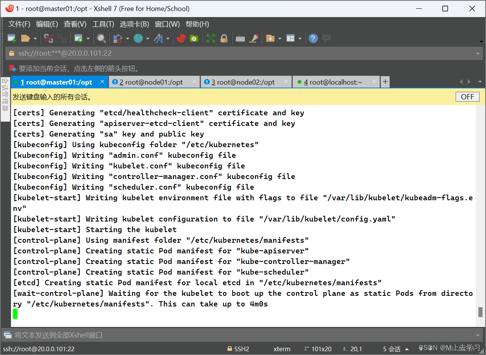Toggle full screen with green arrows icon
486x355 pixels.
coord(211,38)
